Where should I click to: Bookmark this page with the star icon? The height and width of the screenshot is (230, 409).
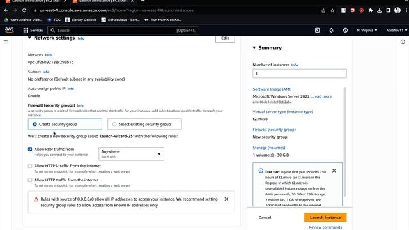tap(332, 10)
